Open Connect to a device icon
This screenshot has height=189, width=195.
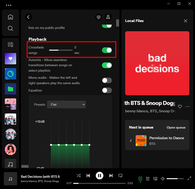[x=155, y=179]
